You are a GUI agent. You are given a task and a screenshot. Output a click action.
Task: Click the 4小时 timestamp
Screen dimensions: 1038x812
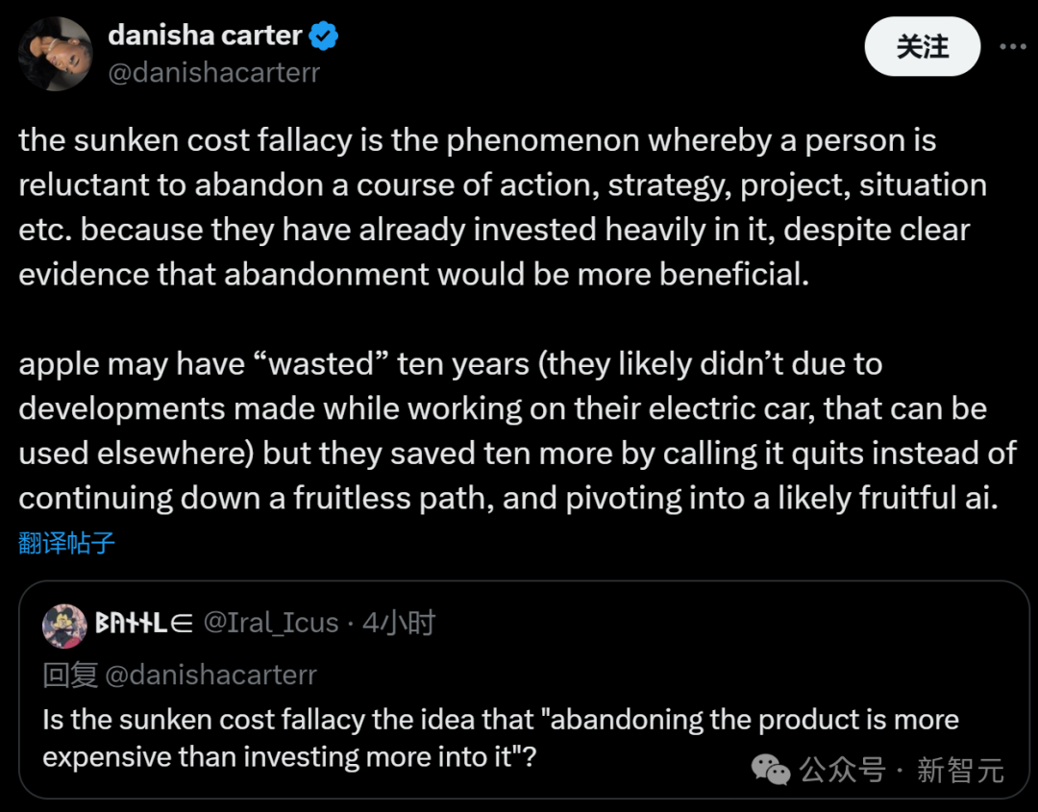tap(399, 624)
